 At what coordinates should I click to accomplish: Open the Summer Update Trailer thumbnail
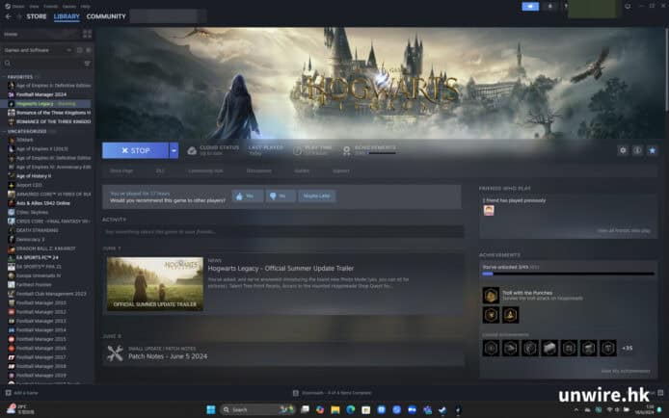[x=155, y=283]
